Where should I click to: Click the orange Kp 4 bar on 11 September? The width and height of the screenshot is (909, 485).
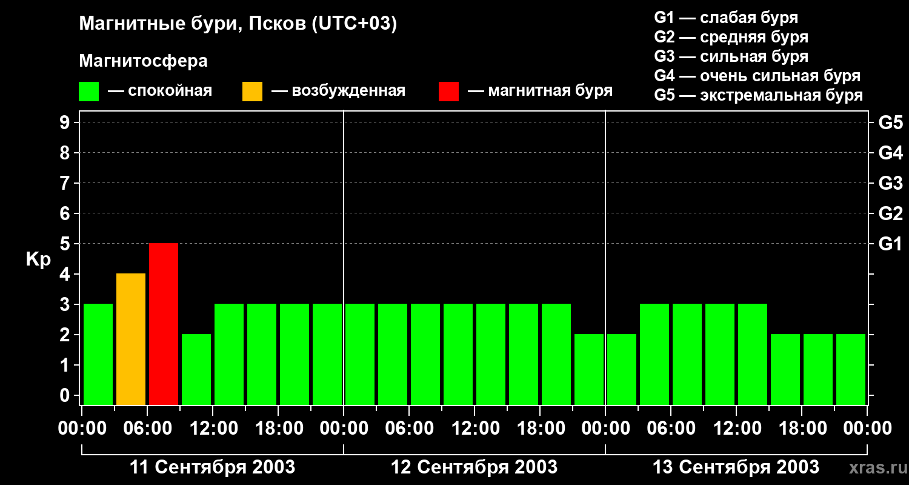(131, 339)
